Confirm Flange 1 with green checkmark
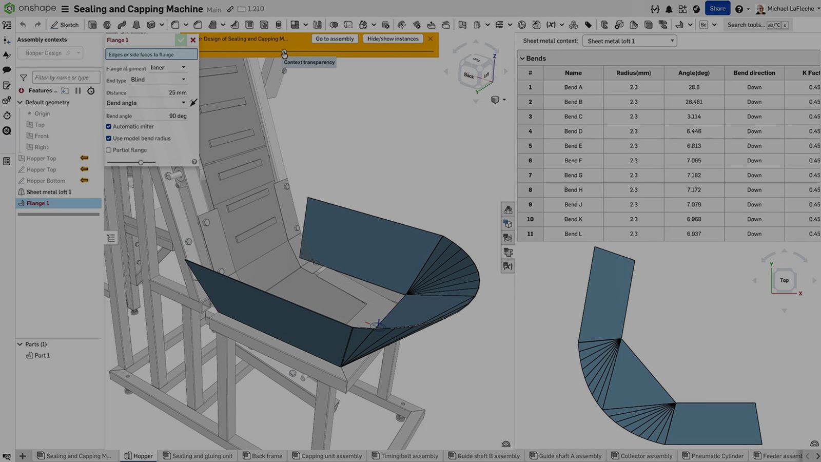 click(x=181, y=40)
